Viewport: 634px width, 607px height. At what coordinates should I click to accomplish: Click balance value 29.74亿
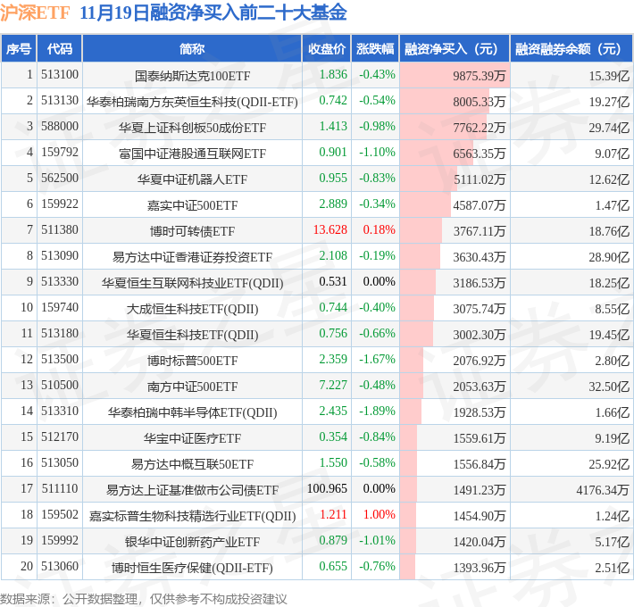(x=609, y=128)
